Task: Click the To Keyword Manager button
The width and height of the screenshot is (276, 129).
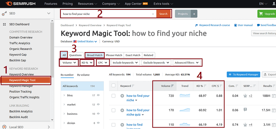Action: pyautogui.click(x=243, y=74)
